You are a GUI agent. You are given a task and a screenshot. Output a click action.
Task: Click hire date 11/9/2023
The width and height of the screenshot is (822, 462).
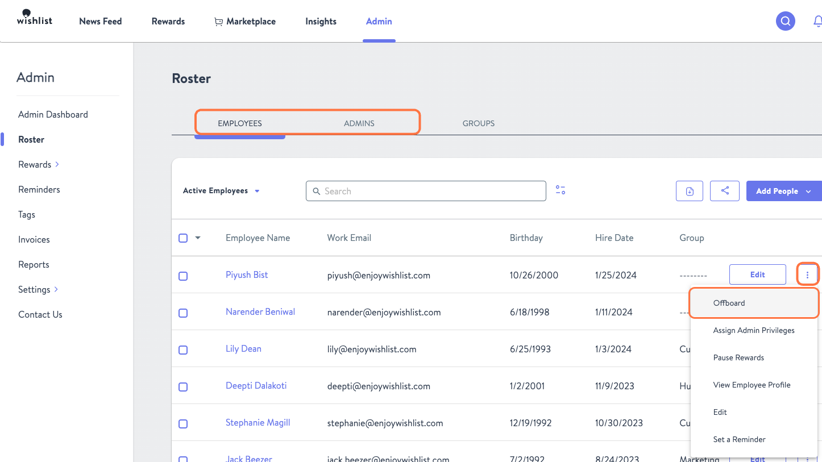coord(615,386)
